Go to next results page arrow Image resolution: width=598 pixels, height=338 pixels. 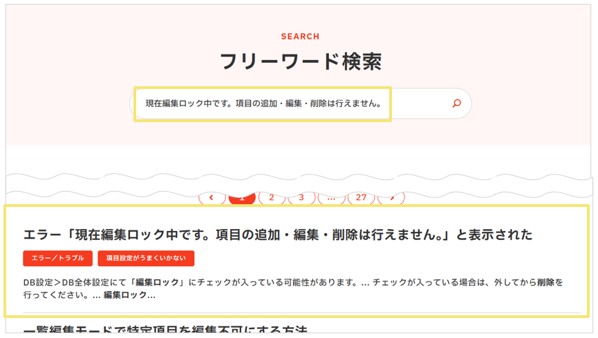[391, 198]
